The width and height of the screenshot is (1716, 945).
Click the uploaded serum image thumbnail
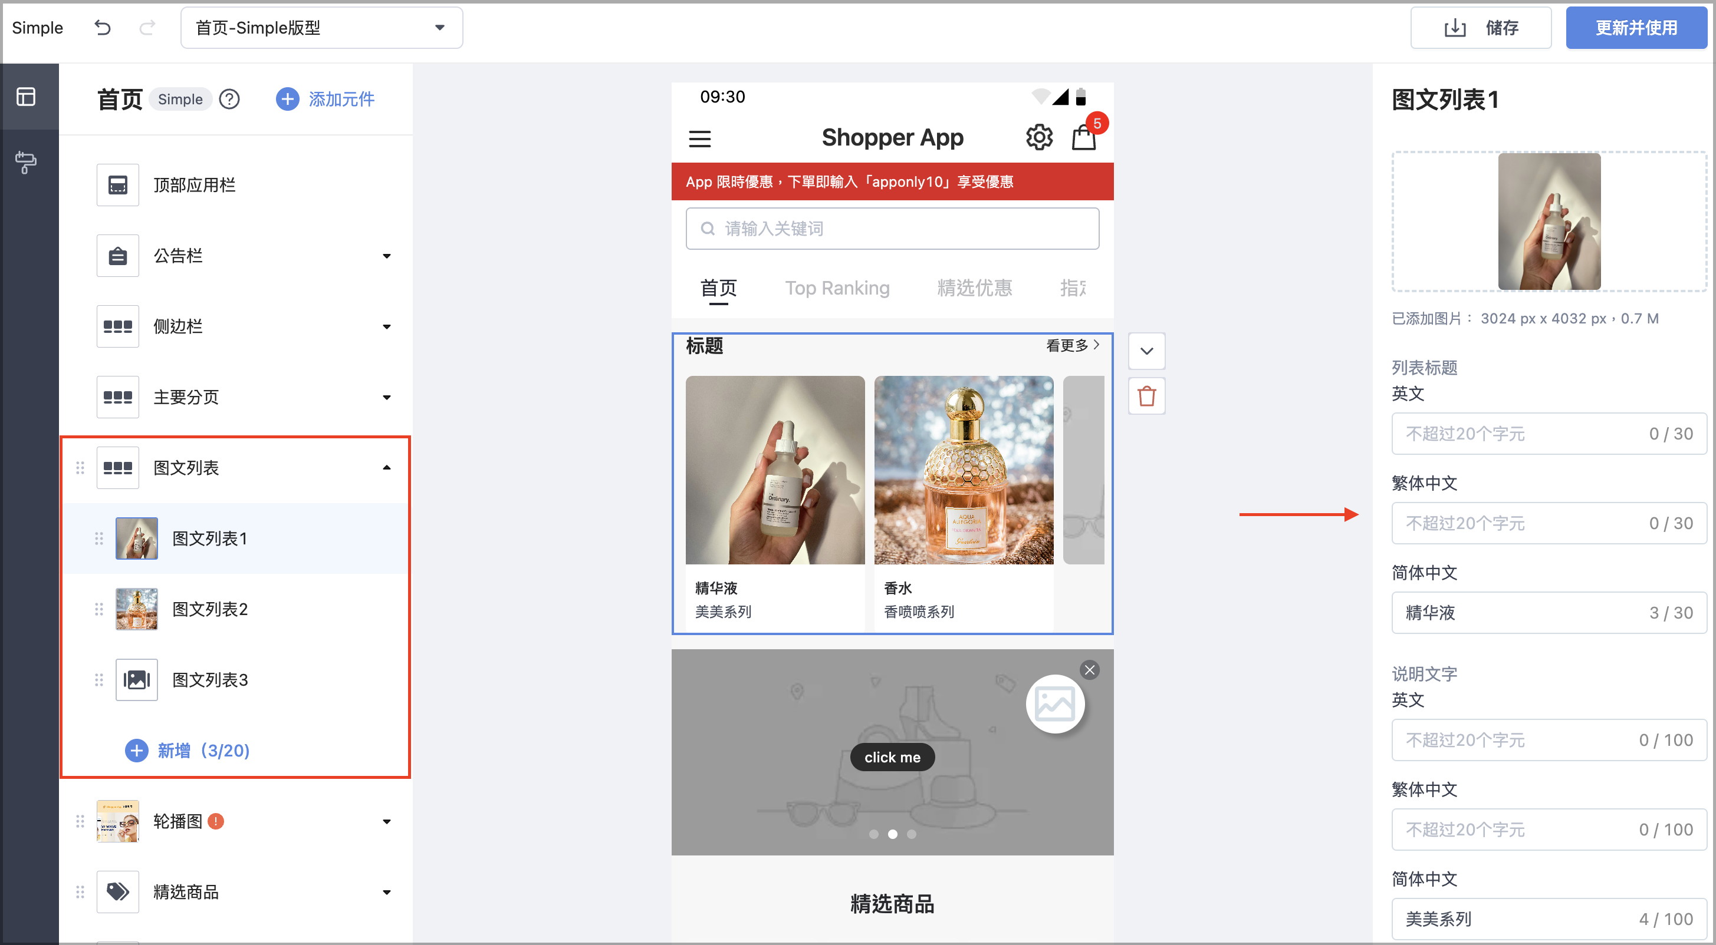tap(1549, 221)
